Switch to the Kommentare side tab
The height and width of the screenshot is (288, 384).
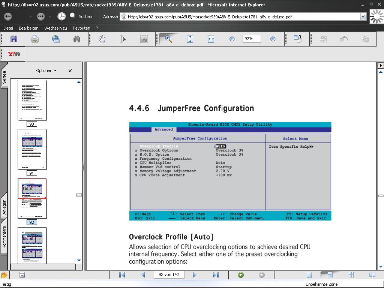(4, 237)
